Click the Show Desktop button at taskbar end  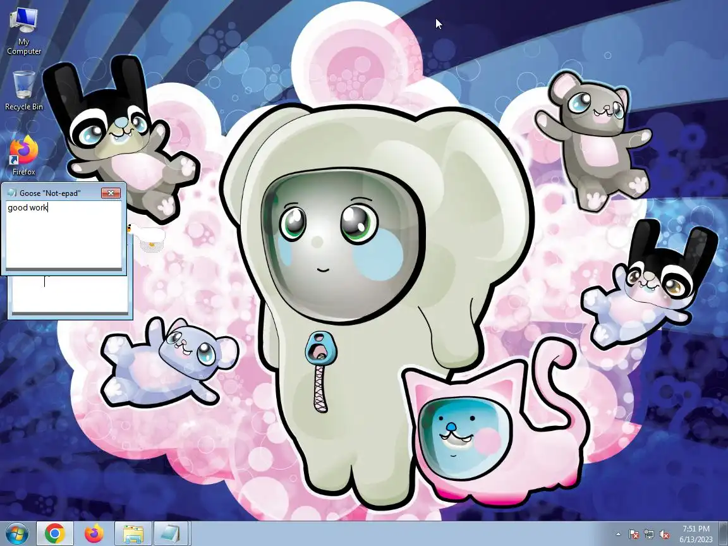(724, 534)
